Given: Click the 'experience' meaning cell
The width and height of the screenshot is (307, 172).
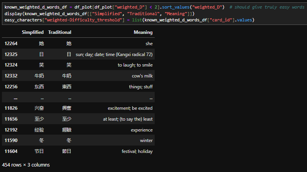Looking at the screenshot, I should tap(141, 130).
